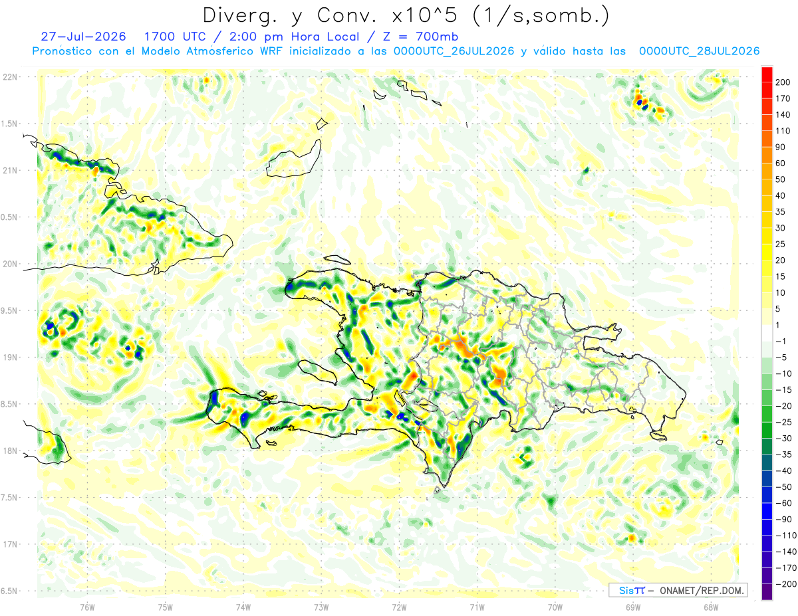Click the color scale label "25"
798x616 pixels.
pos(781,245)
